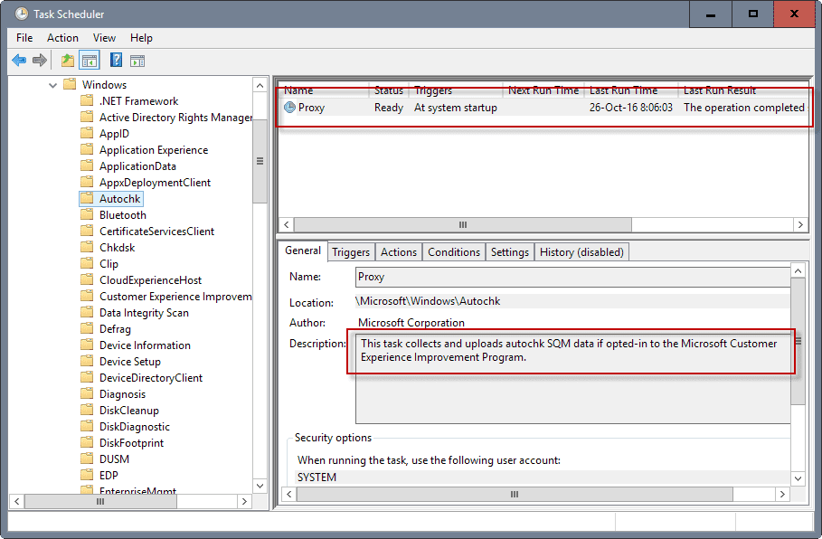Click the folder icon beside DiskCleanup

87,410
